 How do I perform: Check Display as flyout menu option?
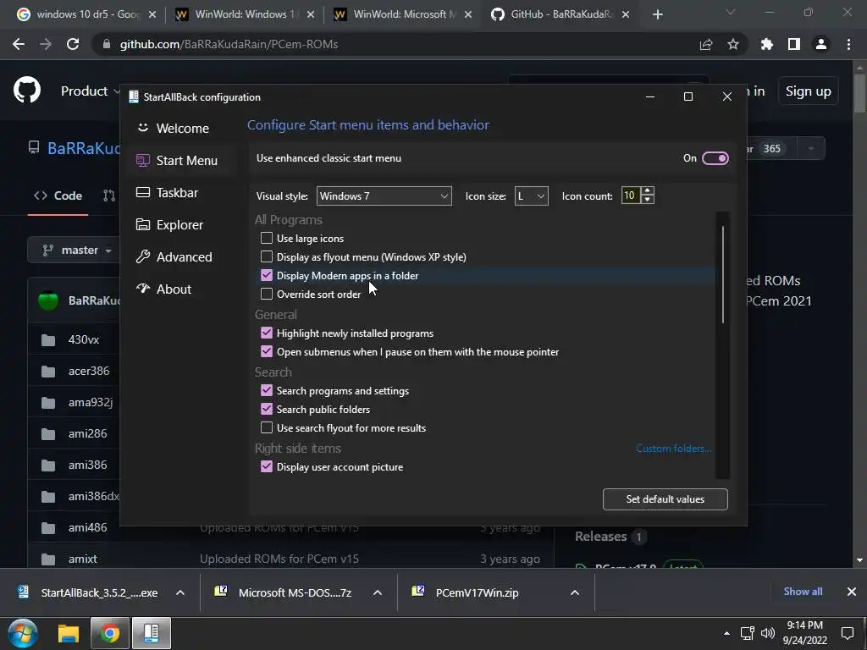tap(267, 257)
